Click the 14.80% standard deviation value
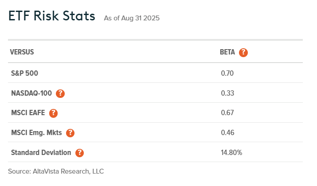 coord(231,152)
